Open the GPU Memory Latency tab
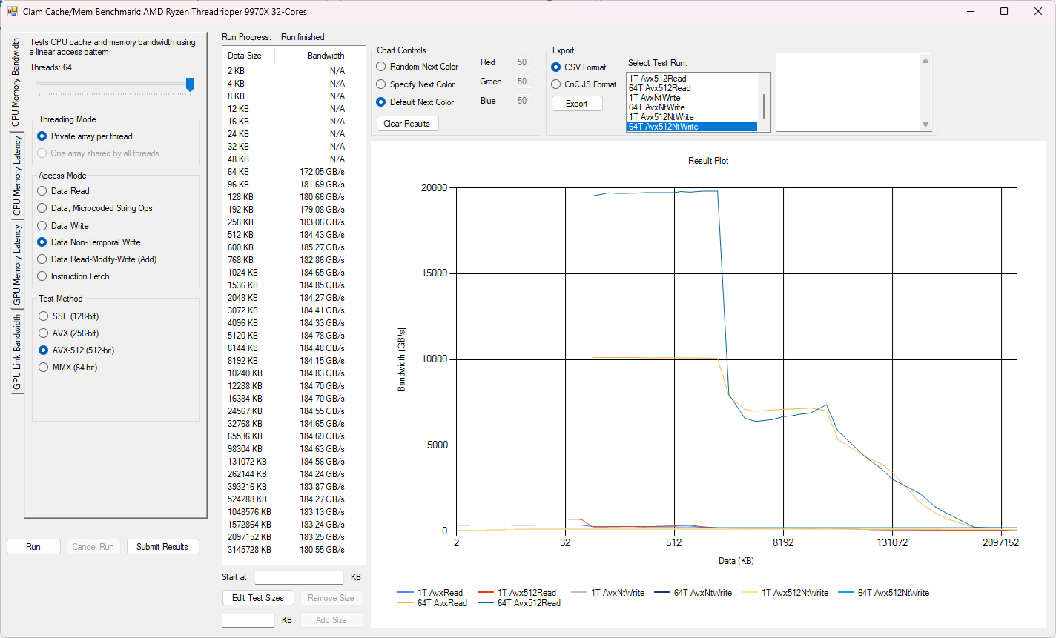 (x=16, y=265)
